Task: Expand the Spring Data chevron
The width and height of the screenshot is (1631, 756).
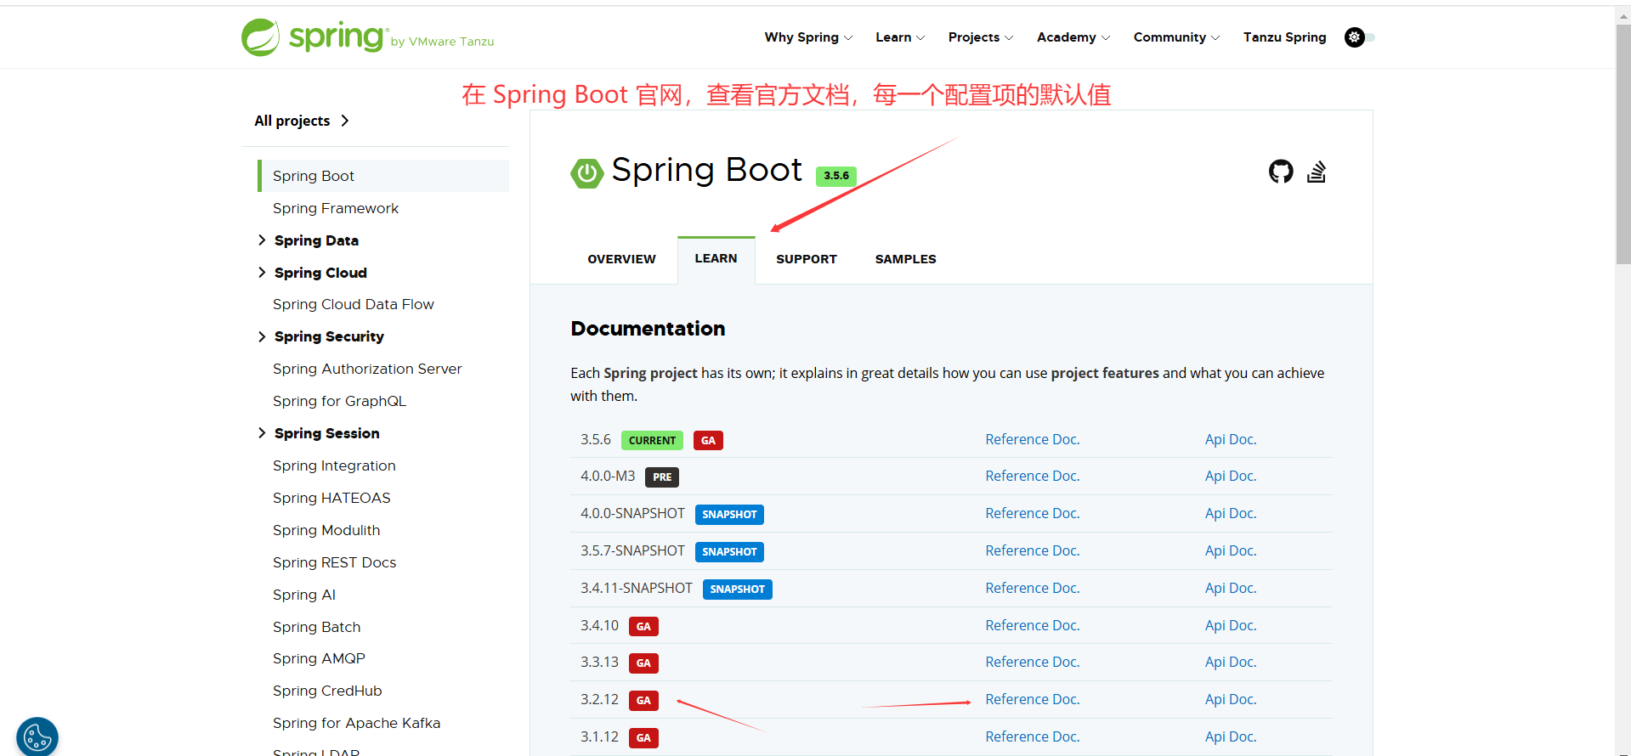Action: coord(262,240)
